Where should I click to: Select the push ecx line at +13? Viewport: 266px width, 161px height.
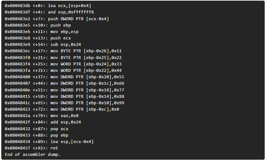[38, 38]
